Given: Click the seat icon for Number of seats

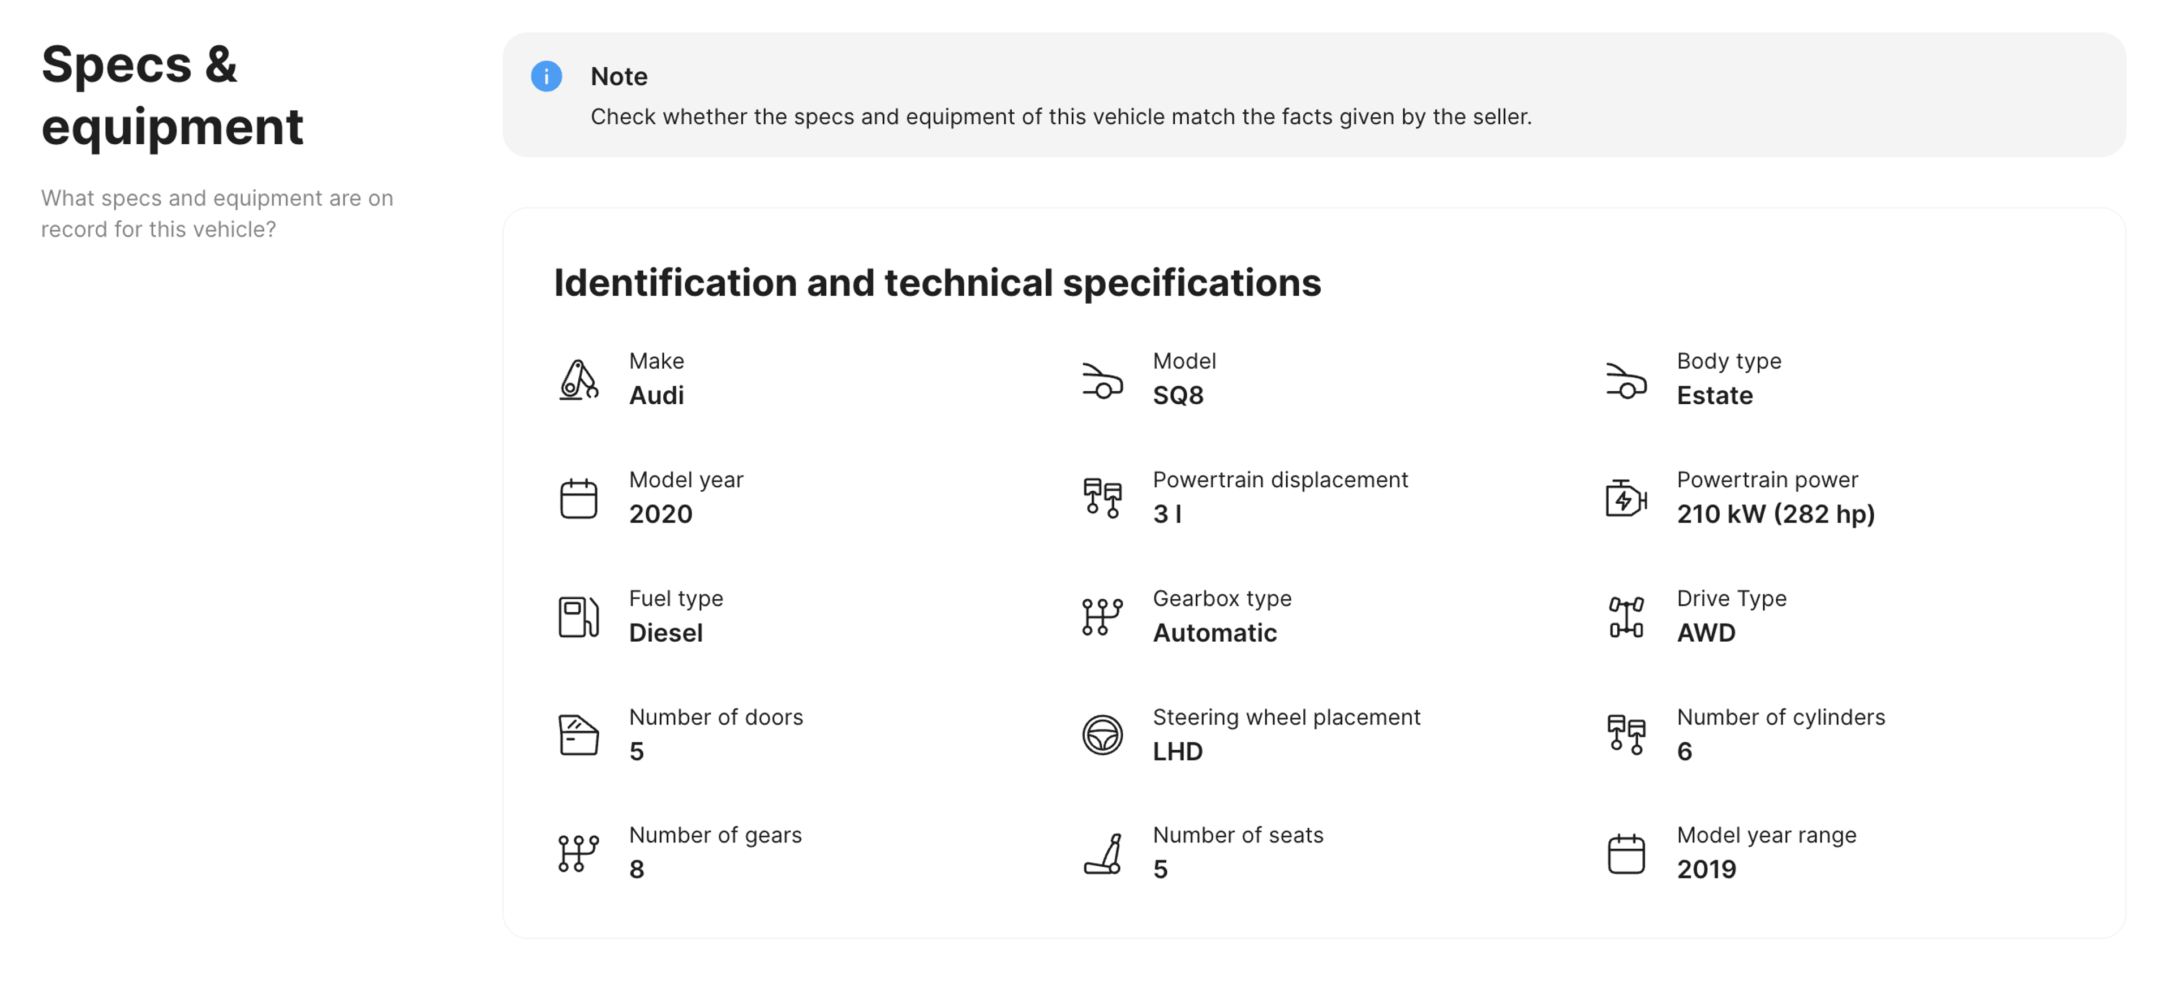Looking at the screenshot, I should click(1102, 853).
